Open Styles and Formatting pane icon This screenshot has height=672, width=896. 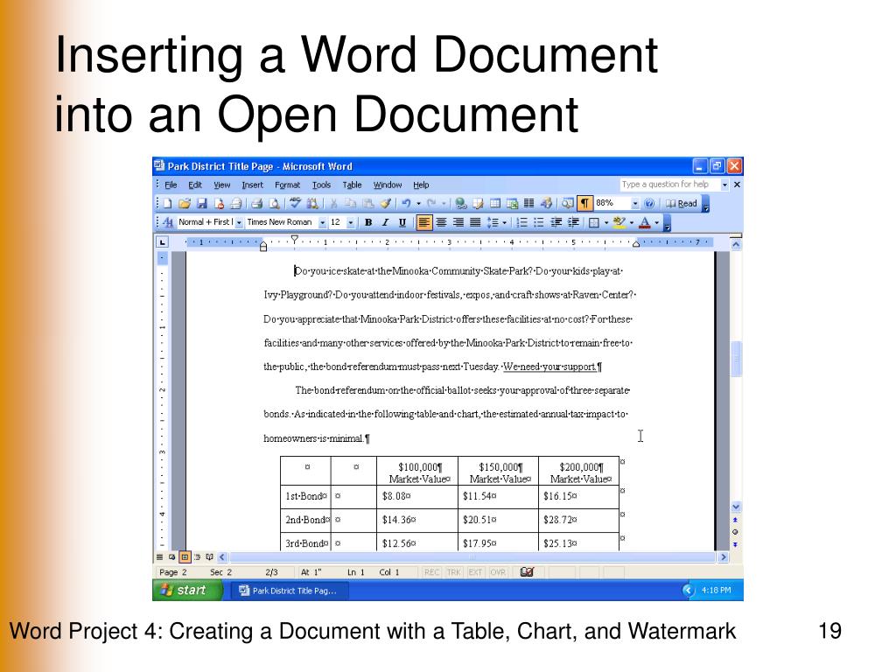pos(167,222)
